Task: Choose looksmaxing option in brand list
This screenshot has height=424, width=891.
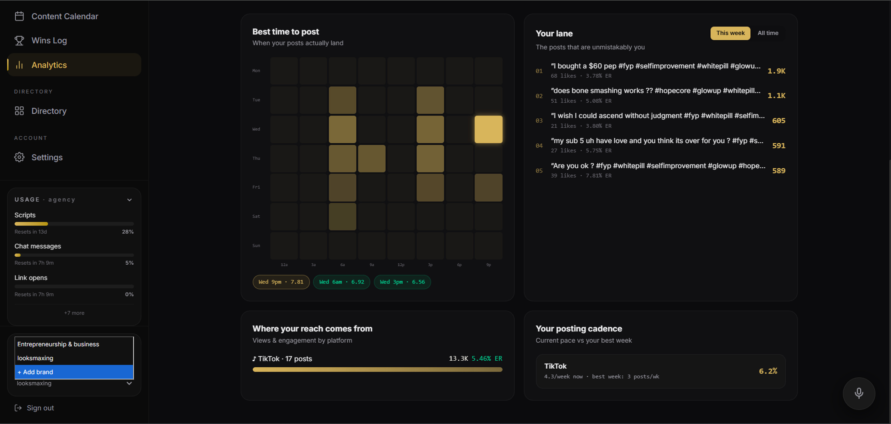Action: (74, 358)
